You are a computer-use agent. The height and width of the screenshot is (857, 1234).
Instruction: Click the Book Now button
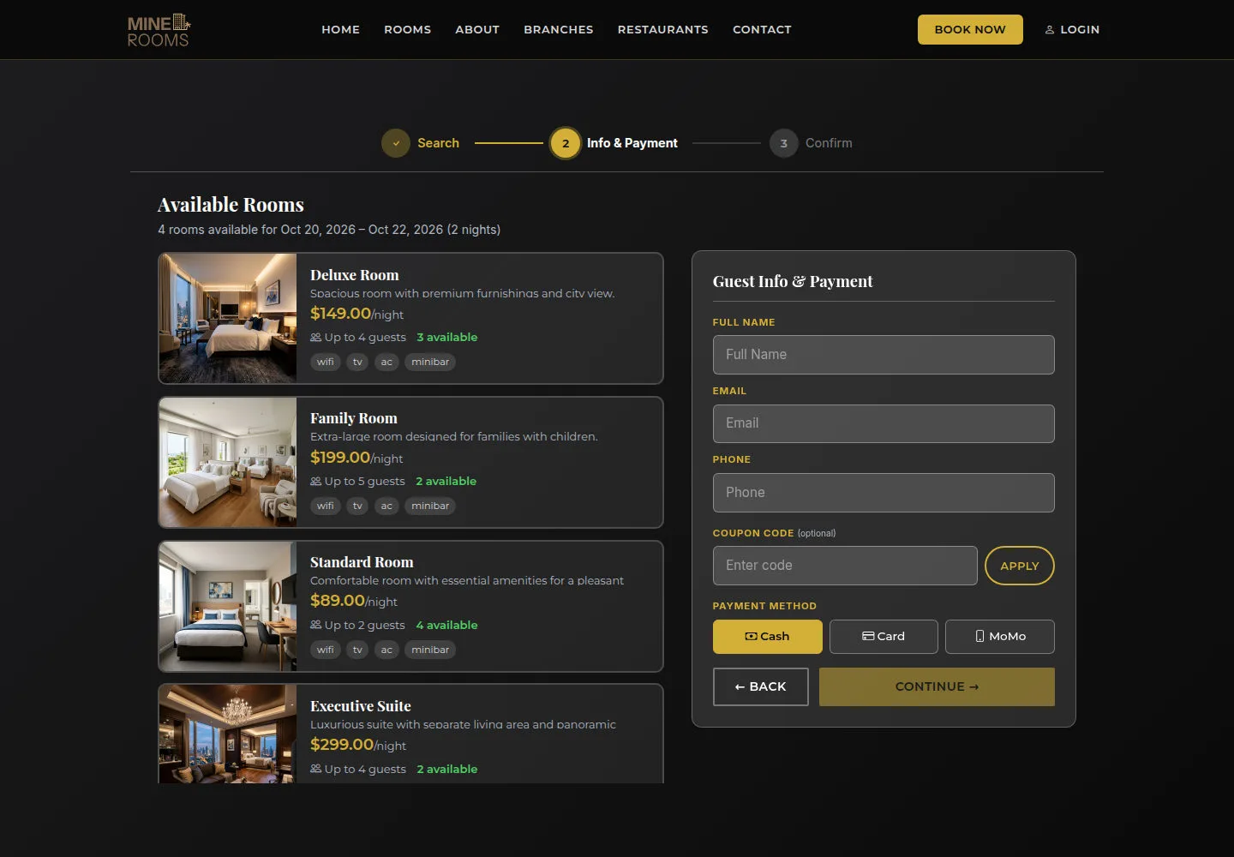(970, 29)
